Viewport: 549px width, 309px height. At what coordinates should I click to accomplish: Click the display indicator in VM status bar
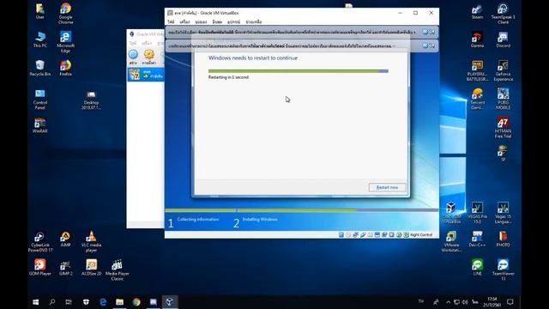377,234
